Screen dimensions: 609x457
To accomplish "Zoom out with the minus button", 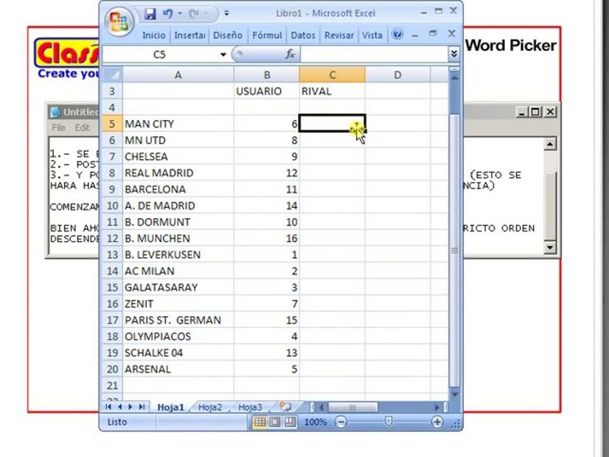I will (341, 422).
